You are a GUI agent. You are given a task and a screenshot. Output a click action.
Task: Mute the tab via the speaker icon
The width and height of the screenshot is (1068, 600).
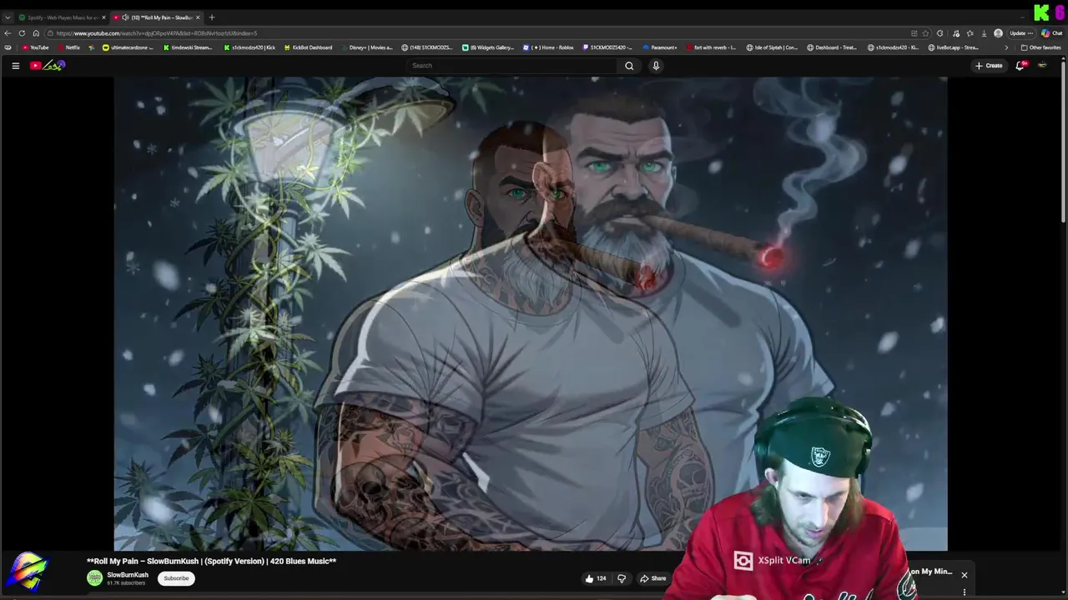(125, 17)
